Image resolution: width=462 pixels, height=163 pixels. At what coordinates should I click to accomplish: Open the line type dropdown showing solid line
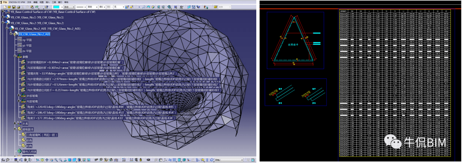(81, 7)
